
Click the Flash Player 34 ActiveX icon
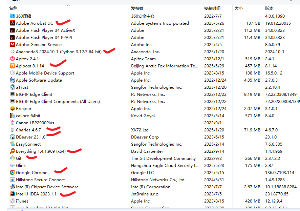(x=13, y=30)
